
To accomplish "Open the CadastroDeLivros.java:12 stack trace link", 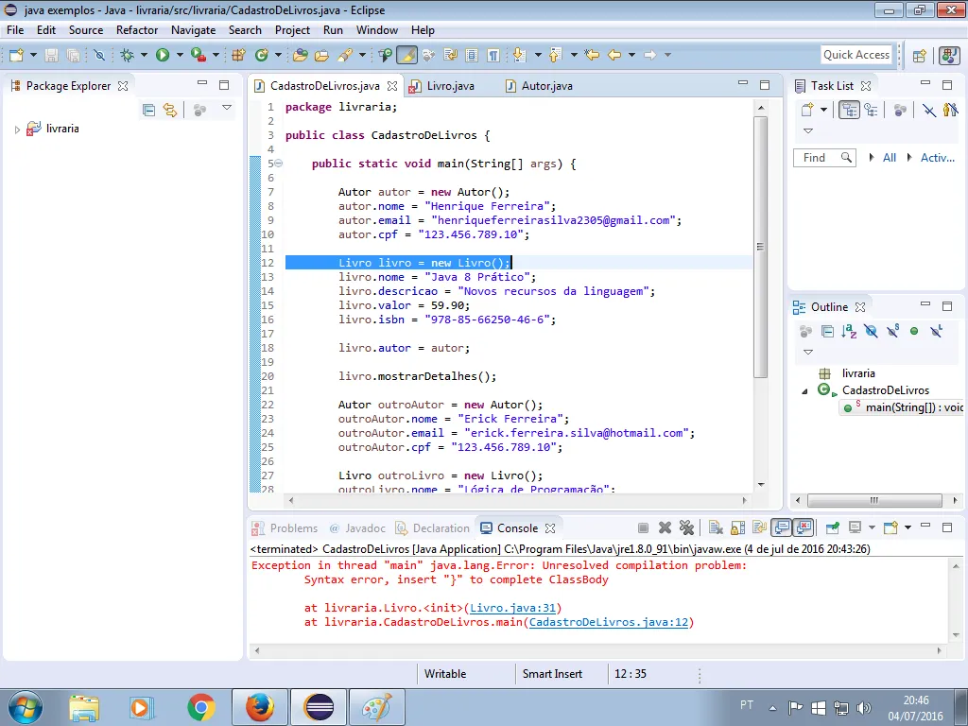I will coord(609,622).
